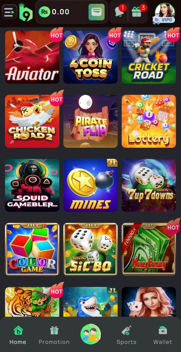Viewport: 181px width, 352px height.
Task: Open the hamburger side menu
Action: click(9, 12)
